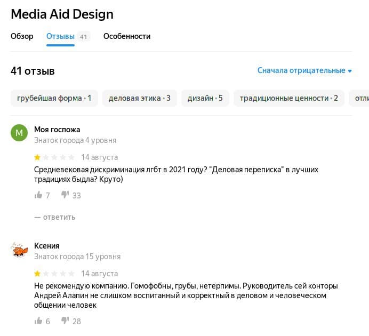The width and height of the screenshot is (369, 336).
Task: Switch to the Особенности tab
Action: [127, 36]
